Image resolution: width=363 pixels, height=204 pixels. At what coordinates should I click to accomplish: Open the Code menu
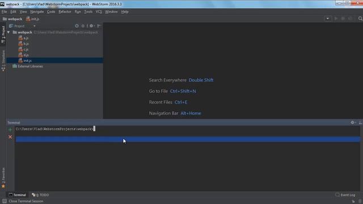click(51, 11)
